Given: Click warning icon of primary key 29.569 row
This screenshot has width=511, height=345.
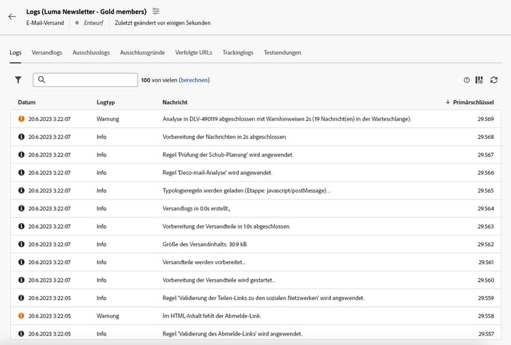Looking at the screenshot, I should click(21, 119).
